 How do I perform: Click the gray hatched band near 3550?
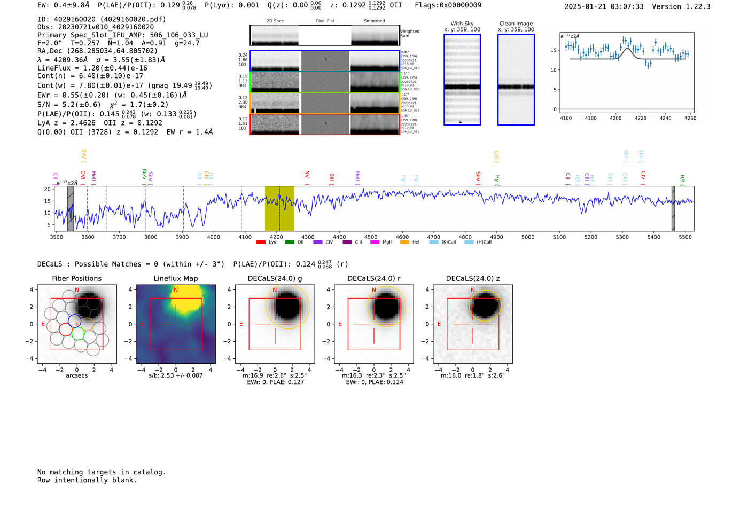coord(71,209)
